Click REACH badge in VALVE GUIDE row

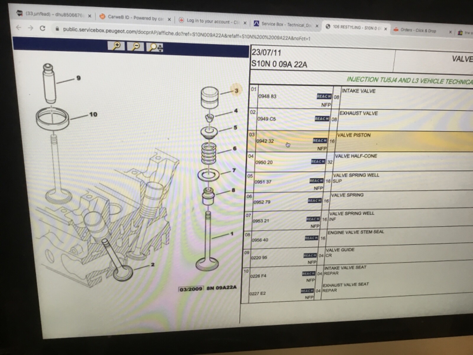(x=310, y=255)
